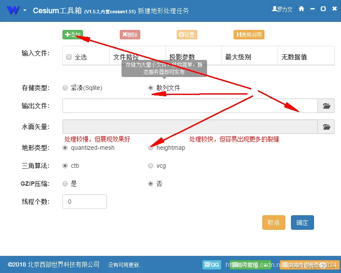The height and width of the screenshot is (273, 341).
Task: Click the red 删除 delete button
Action: [x=130, y=35]
